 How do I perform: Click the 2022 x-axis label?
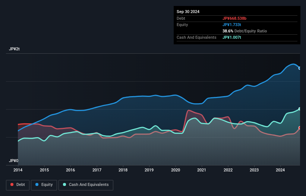pyautogui.click(x=228, y=170)
